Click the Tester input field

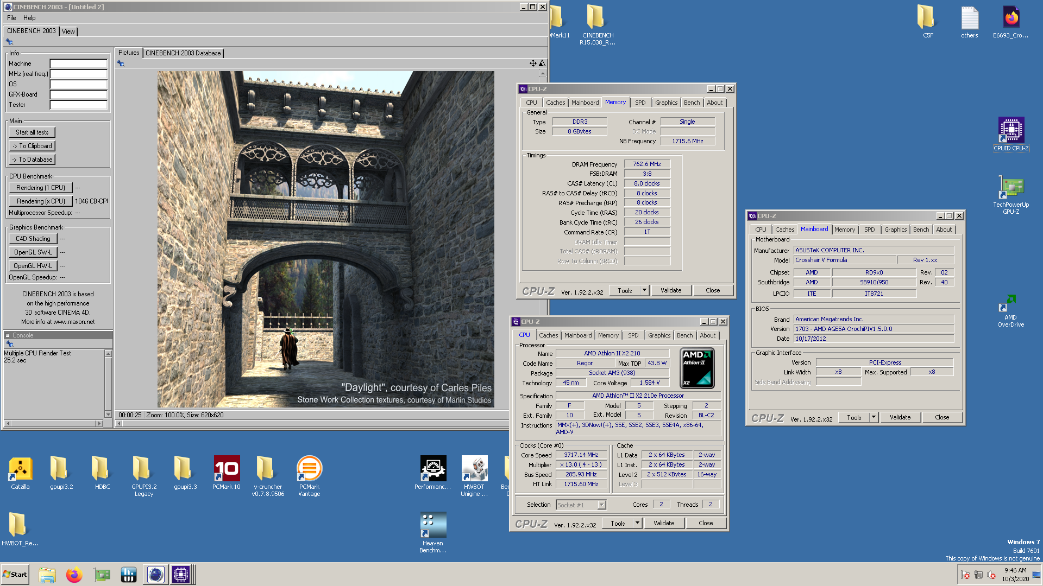[79, 105]
